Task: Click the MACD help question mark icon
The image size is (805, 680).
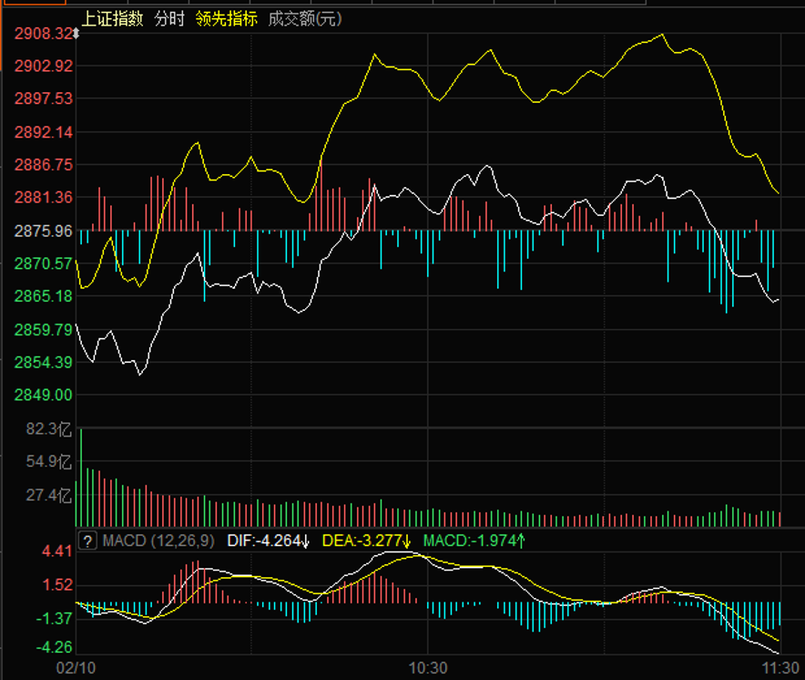Action: 88,541
